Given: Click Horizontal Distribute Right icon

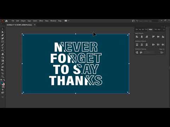Looking at the screenshot, I should coord(163,44).
